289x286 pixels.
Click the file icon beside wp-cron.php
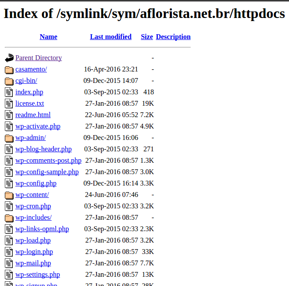click(9, 206)
